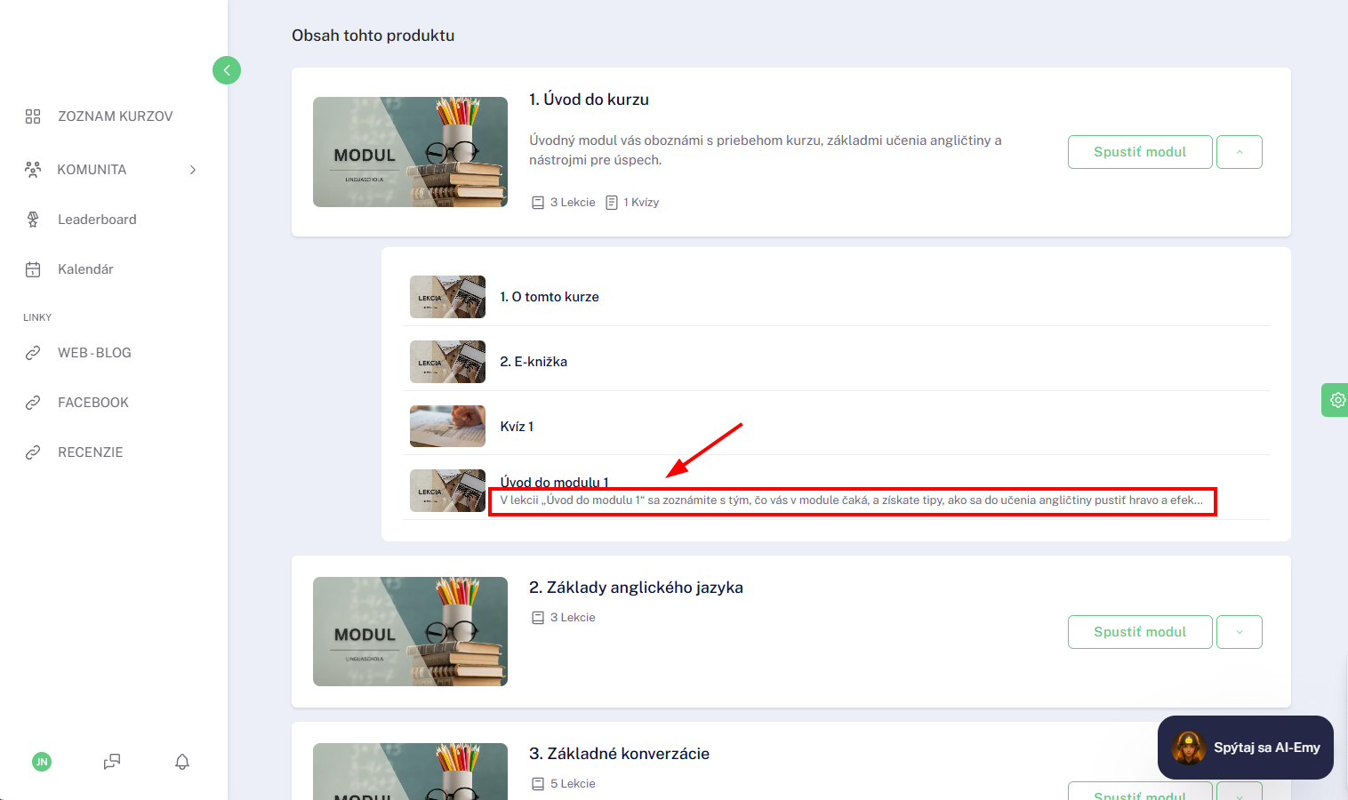Click the ZOZNAM KURZOV grid icon
This screenshot has height=800, width=1348.
tap(33, 116)
